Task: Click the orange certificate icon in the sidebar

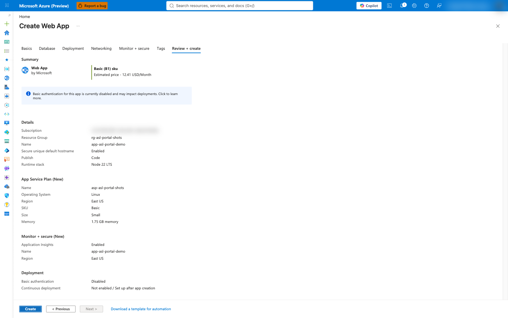Action: (7, 159)
